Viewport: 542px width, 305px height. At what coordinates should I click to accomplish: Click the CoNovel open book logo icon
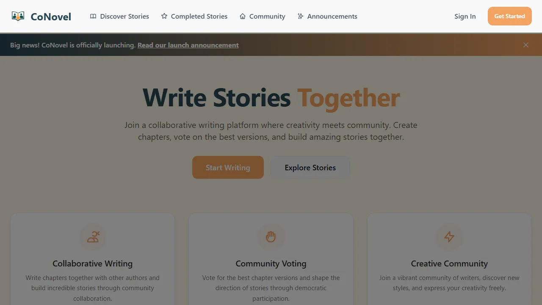17,16
